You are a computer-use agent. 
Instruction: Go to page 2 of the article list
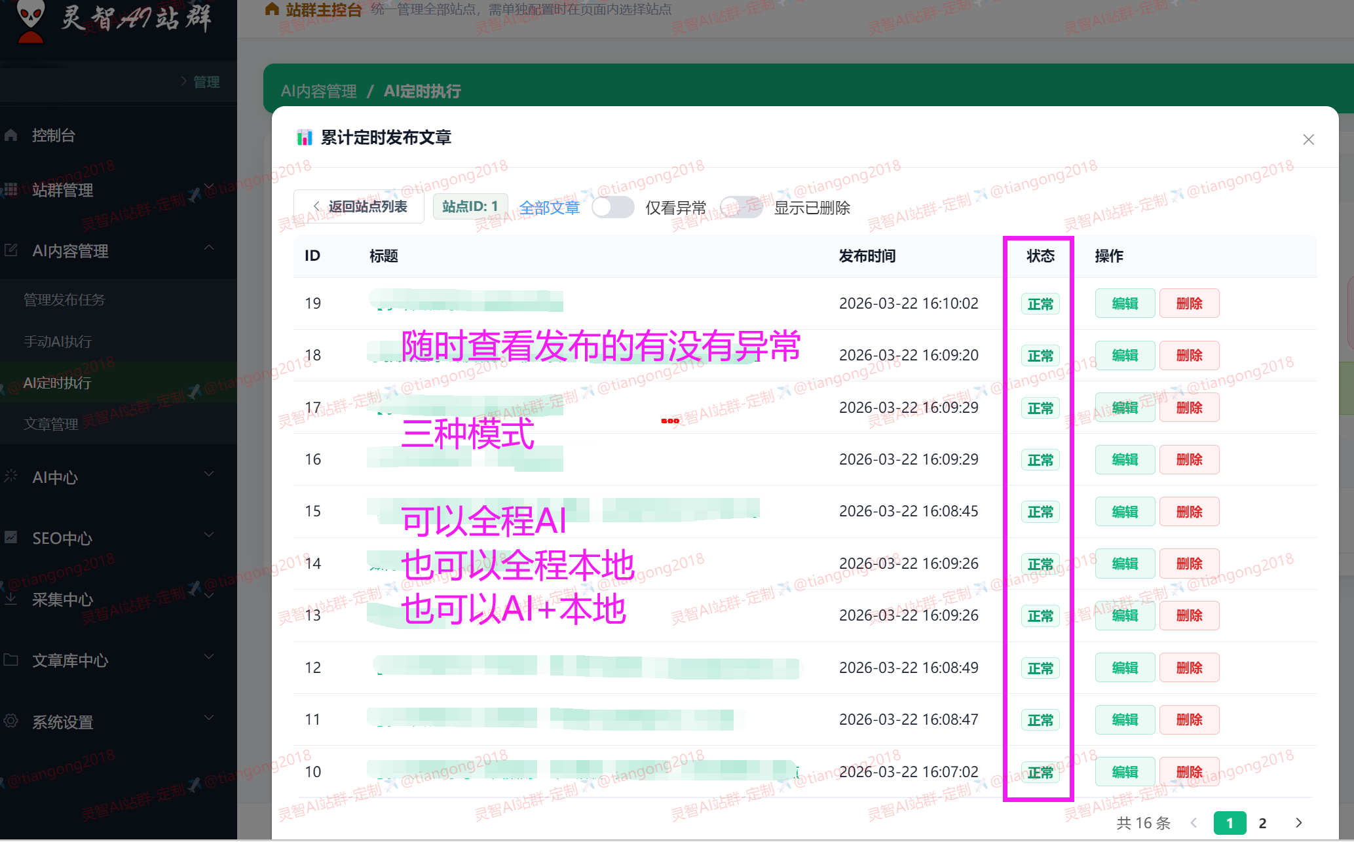(x=1262, y=822)
